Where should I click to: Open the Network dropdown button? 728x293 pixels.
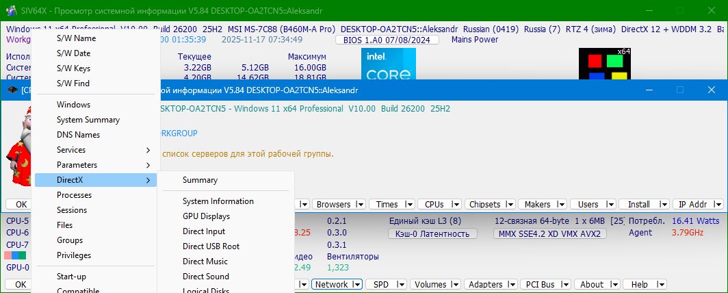point(337,284)
